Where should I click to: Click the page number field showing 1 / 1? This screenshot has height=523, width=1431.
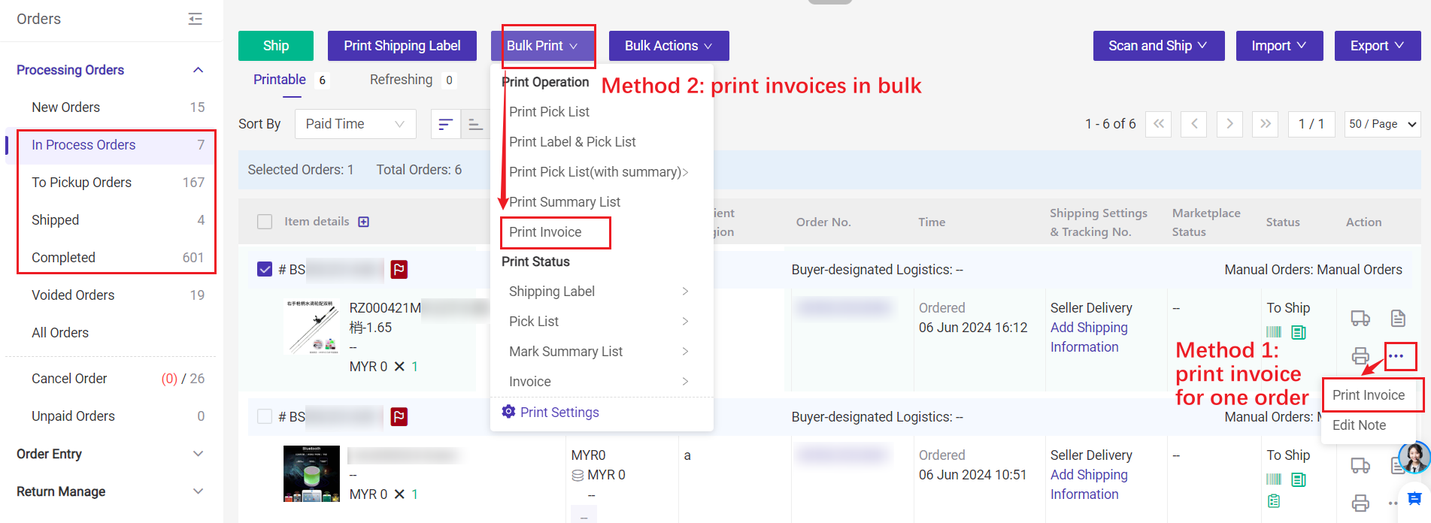1311,124
